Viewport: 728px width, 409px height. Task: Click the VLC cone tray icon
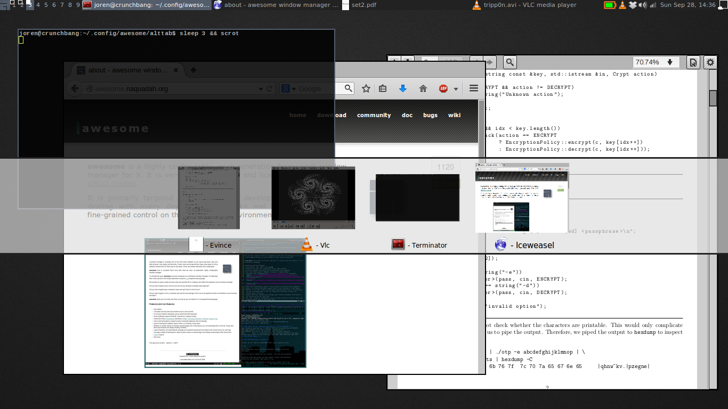[x=622, y=5]
